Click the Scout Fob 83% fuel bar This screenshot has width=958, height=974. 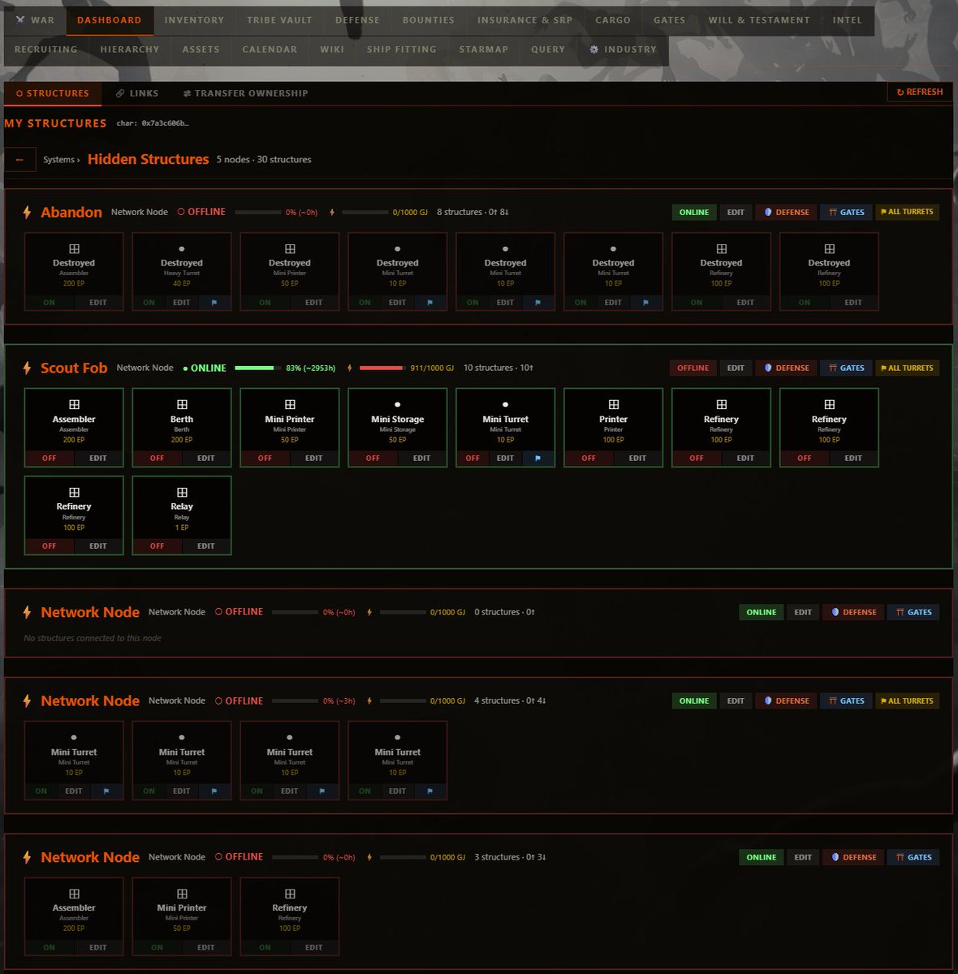pos(257,368)
